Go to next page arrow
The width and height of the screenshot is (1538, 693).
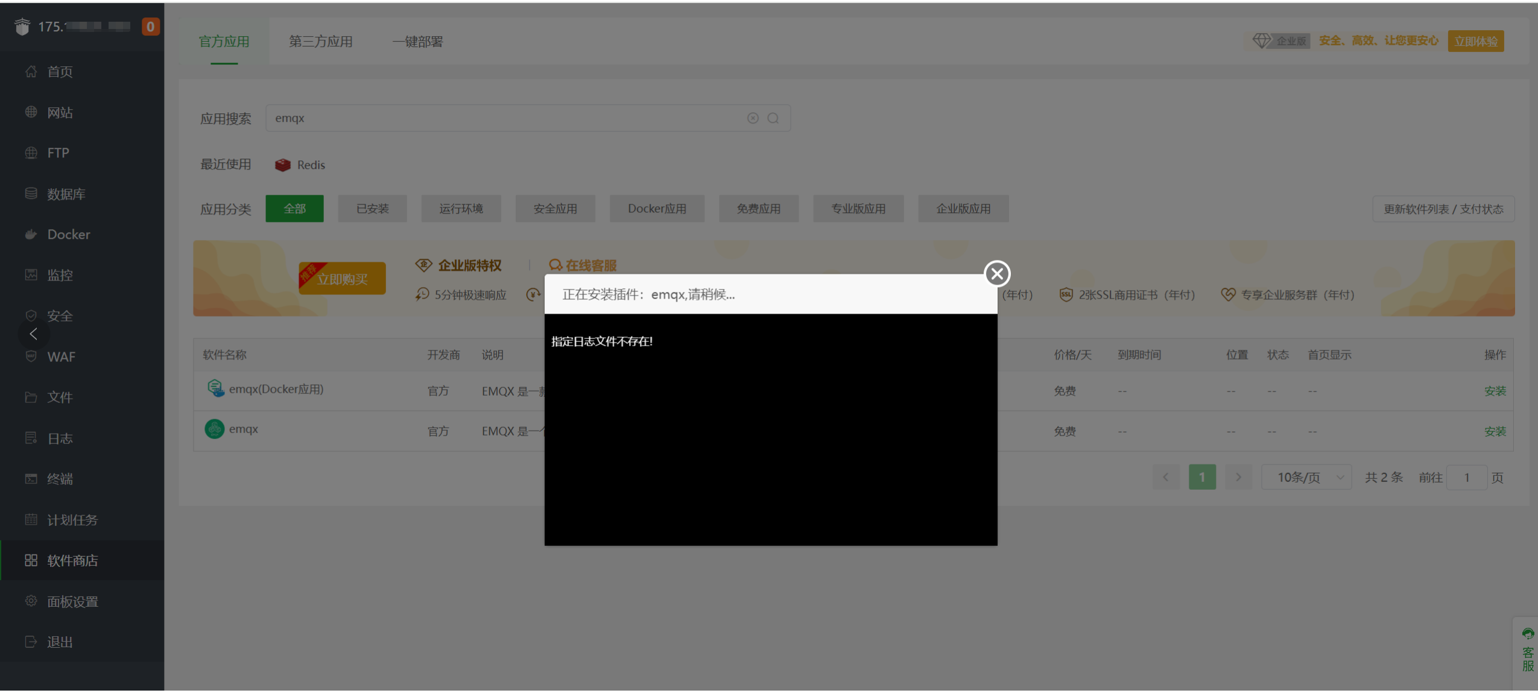click(1238, 477)
